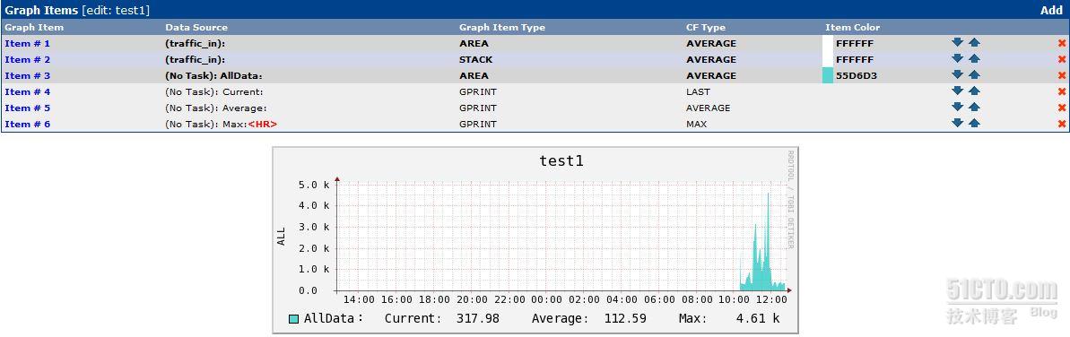Screen dimensions: 1070x337
Task: Open Item # 4 for editing
Action: (x=27, y=91)
